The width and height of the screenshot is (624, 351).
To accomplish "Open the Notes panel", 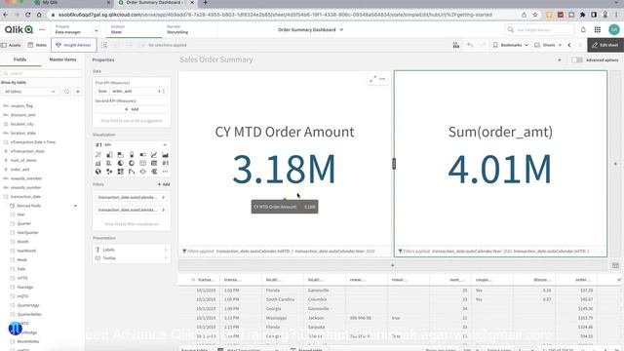I will click(x=37, y=45).
